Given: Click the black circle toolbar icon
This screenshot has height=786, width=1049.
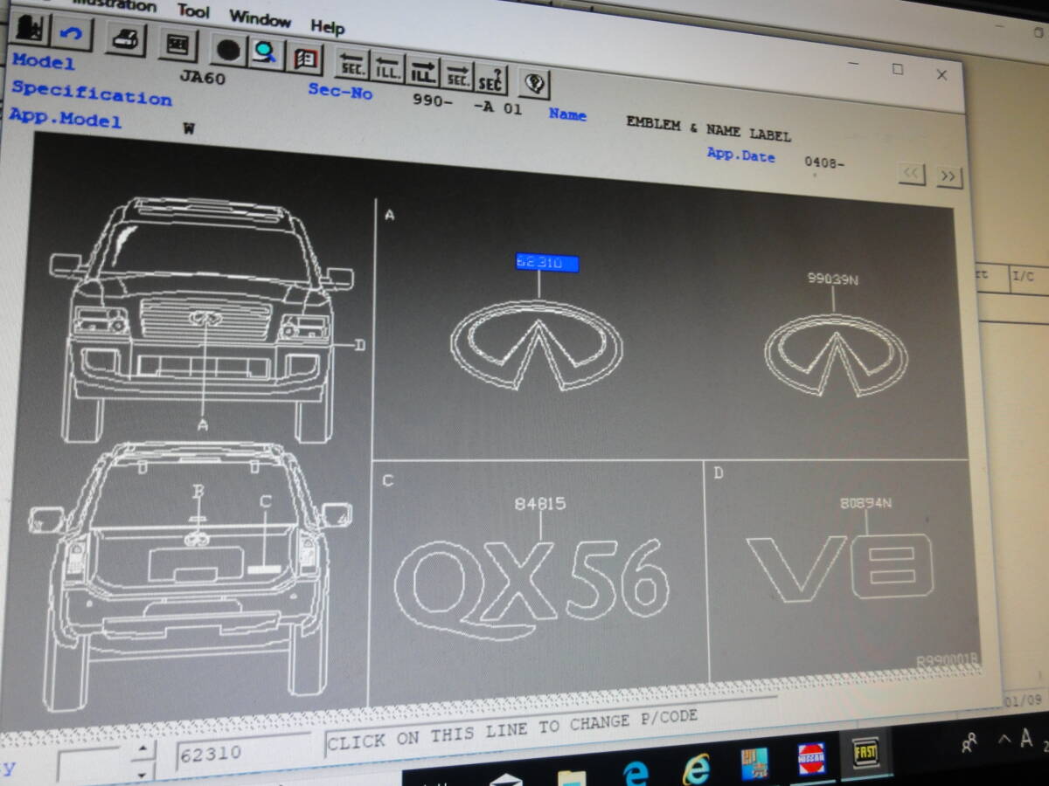Looking at the screenshot, I should click(x=227, y=49).
